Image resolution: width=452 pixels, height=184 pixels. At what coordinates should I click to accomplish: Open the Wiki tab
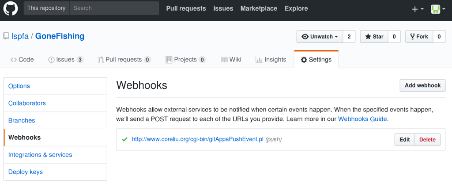(231, 60)
